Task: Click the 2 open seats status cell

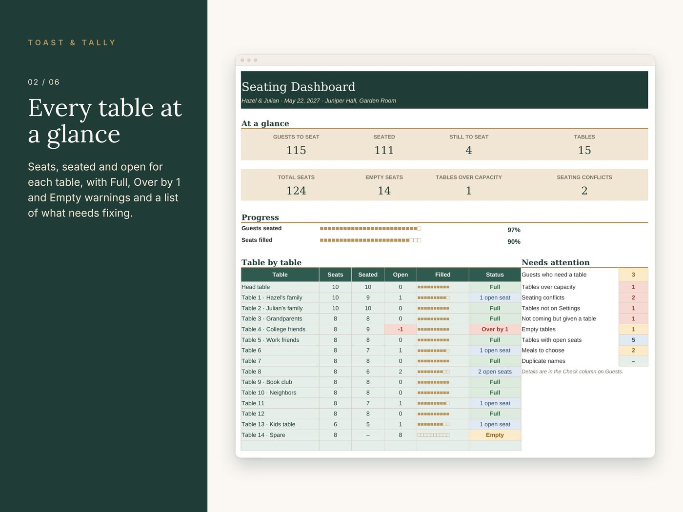Action: click(x=495, y=372)
